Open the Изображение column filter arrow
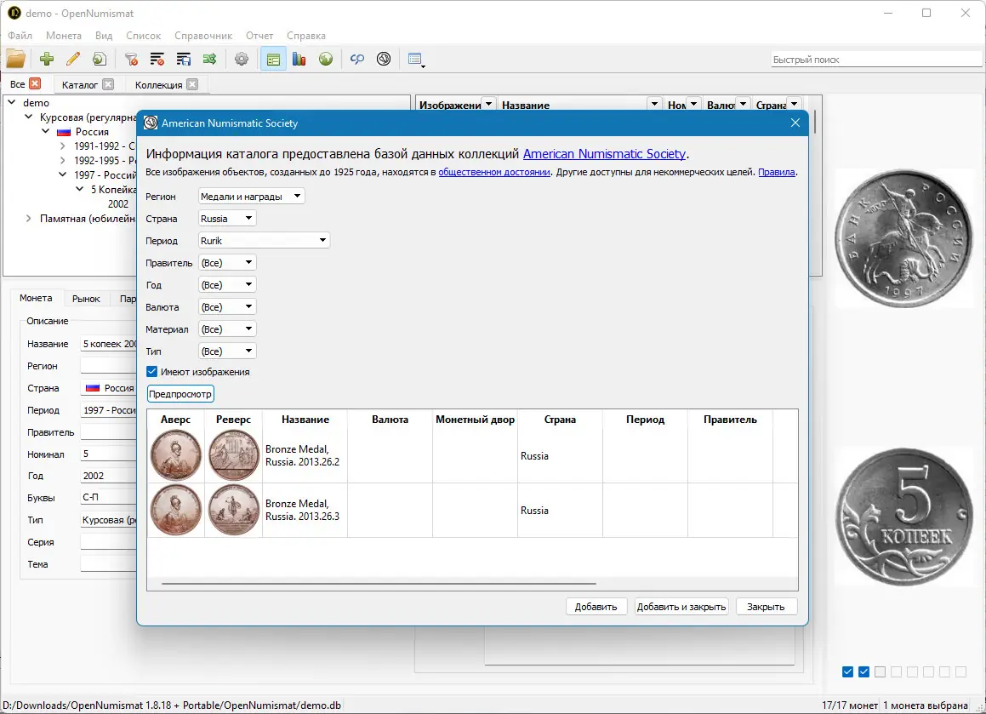986x714 pixels. [488, 104]
